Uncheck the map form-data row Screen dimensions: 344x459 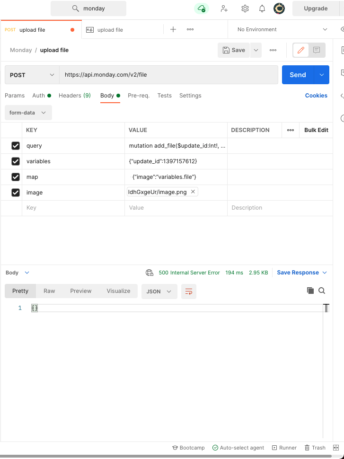[x=15, y=177]
